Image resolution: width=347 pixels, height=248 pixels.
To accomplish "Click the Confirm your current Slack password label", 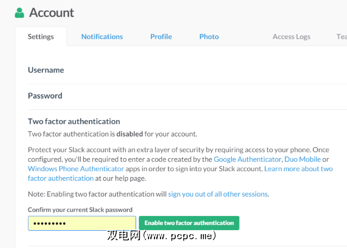I will 80,210.
